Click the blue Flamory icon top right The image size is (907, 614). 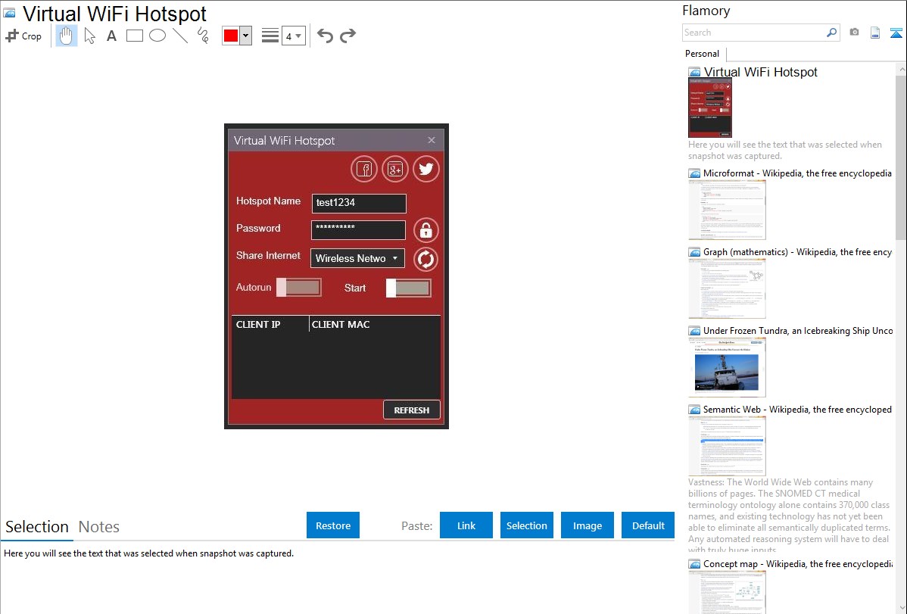(x=896, y=33)
